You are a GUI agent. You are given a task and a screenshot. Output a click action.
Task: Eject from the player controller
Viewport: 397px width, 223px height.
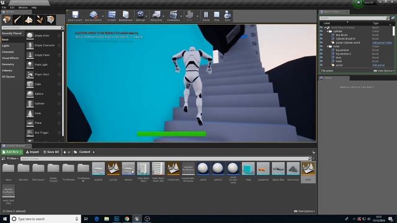pyautogui.click(x=228, y=16)
